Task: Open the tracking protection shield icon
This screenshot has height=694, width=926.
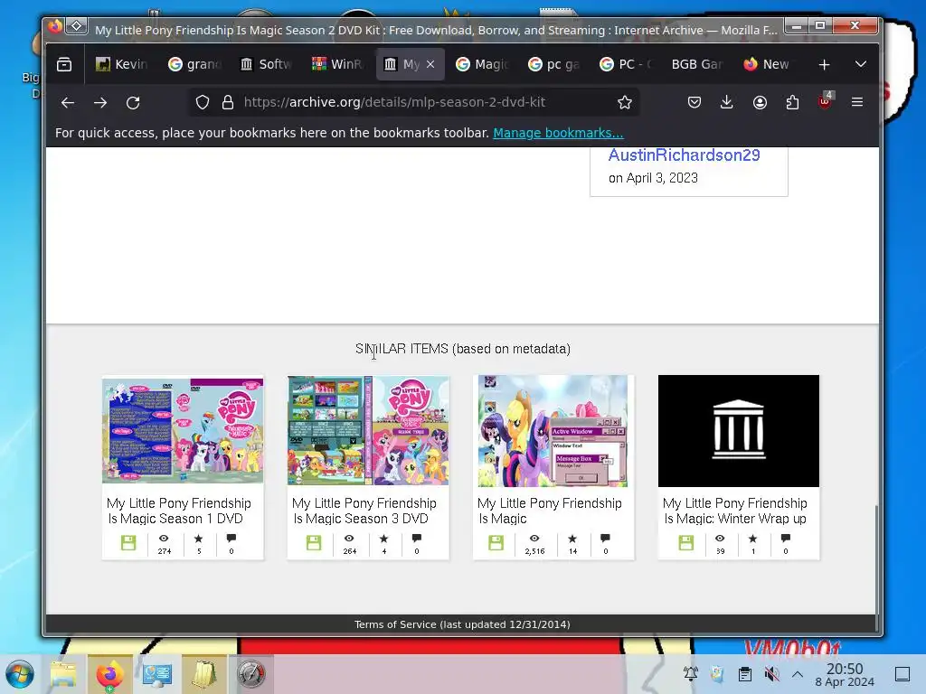Action: coord(203,103)
